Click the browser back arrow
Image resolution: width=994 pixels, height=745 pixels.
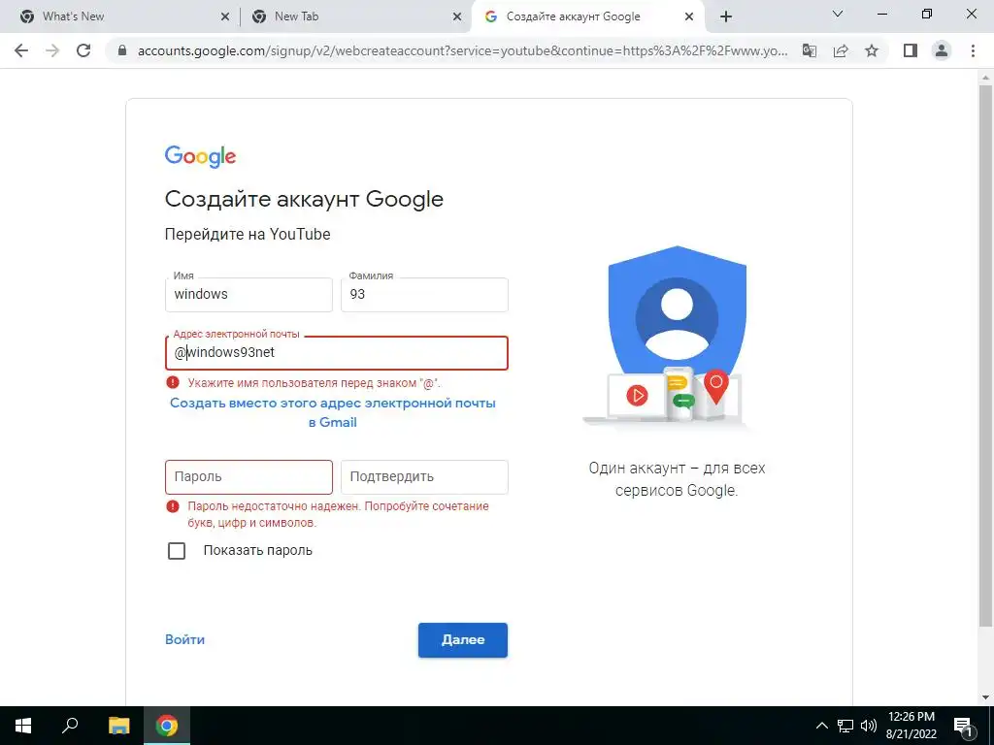click(x=21, y=50)
